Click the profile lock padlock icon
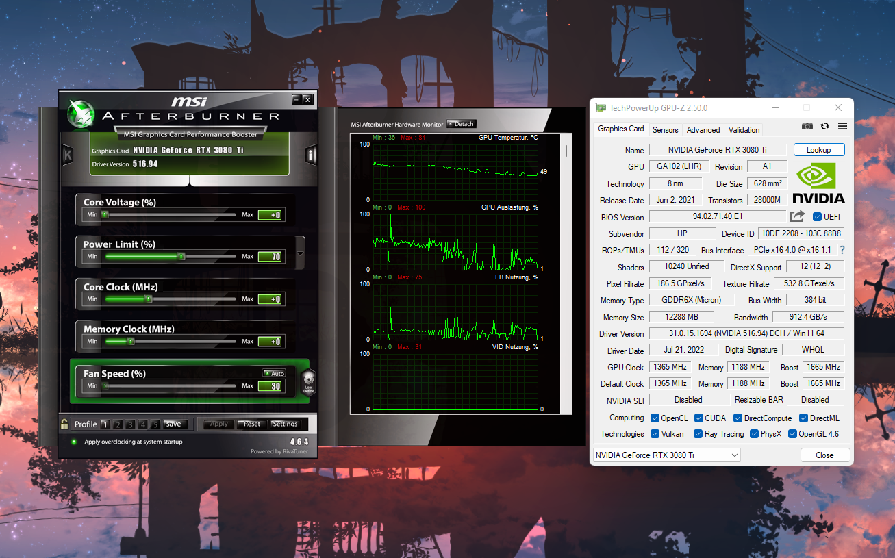This screenshot has height=558, width=895. tap(64, 424)
